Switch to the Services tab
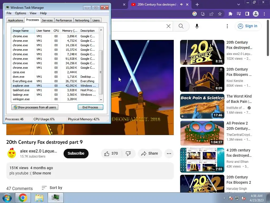 [47, 20]
